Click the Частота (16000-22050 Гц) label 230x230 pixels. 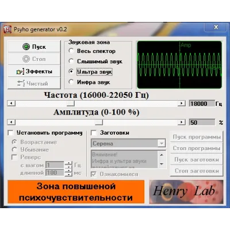[x=96, y=95]
